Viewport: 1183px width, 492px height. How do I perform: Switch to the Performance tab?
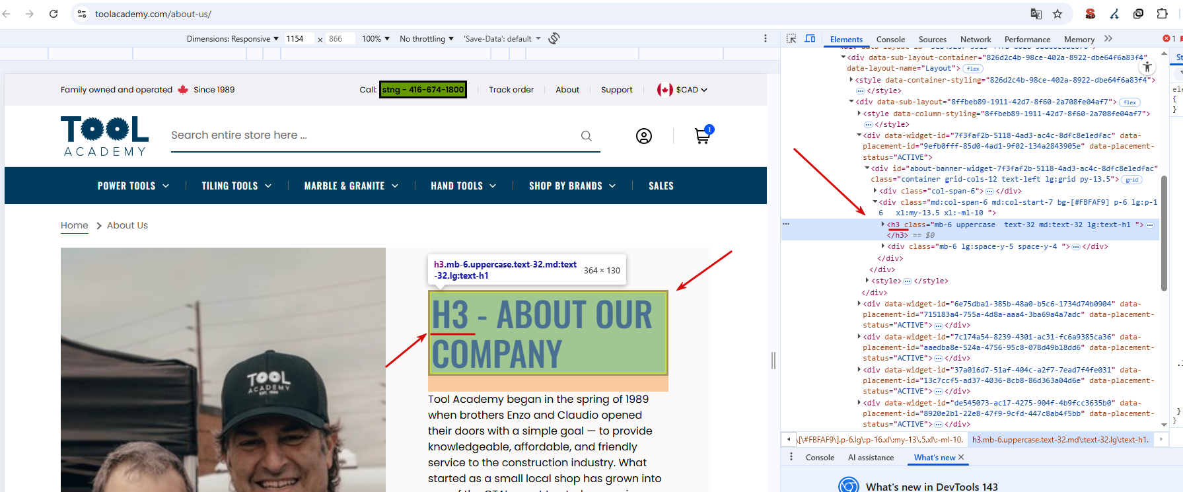pyautogui.click(x=1027, y=40)
